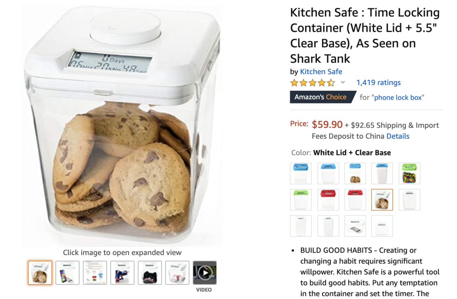Open the "phone lock box" category link
This screenshot has width=457, height=299.
pos(398,98)
